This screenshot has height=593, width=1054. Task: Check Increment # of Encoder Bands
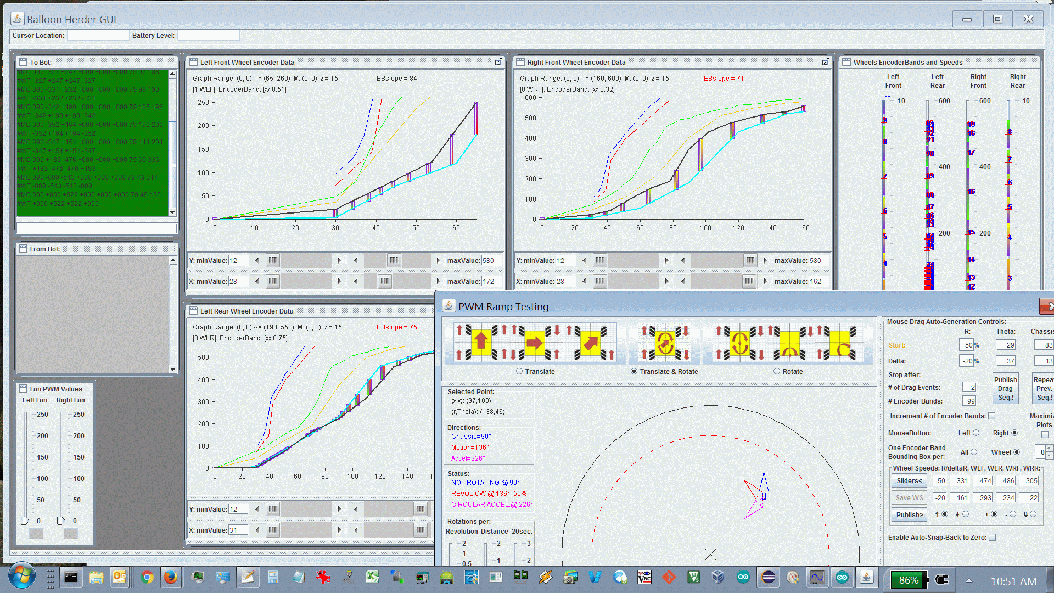pos(991,416)
